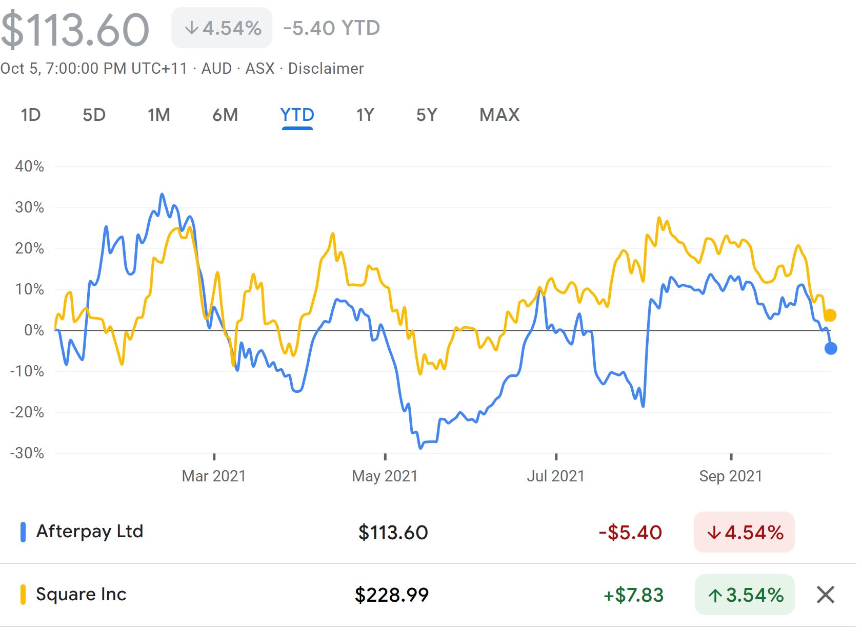
Task: Click the red 4.54% Afterpay change badge
Action: tap(744, 533)
